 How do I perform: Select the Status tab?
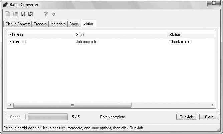coord(88,23)
